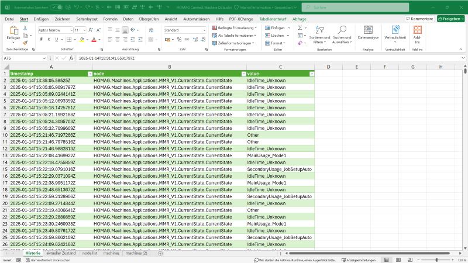Open Suchen und Auswählen magnifier
Screen dimensions: 468x263
pos(342,35)
